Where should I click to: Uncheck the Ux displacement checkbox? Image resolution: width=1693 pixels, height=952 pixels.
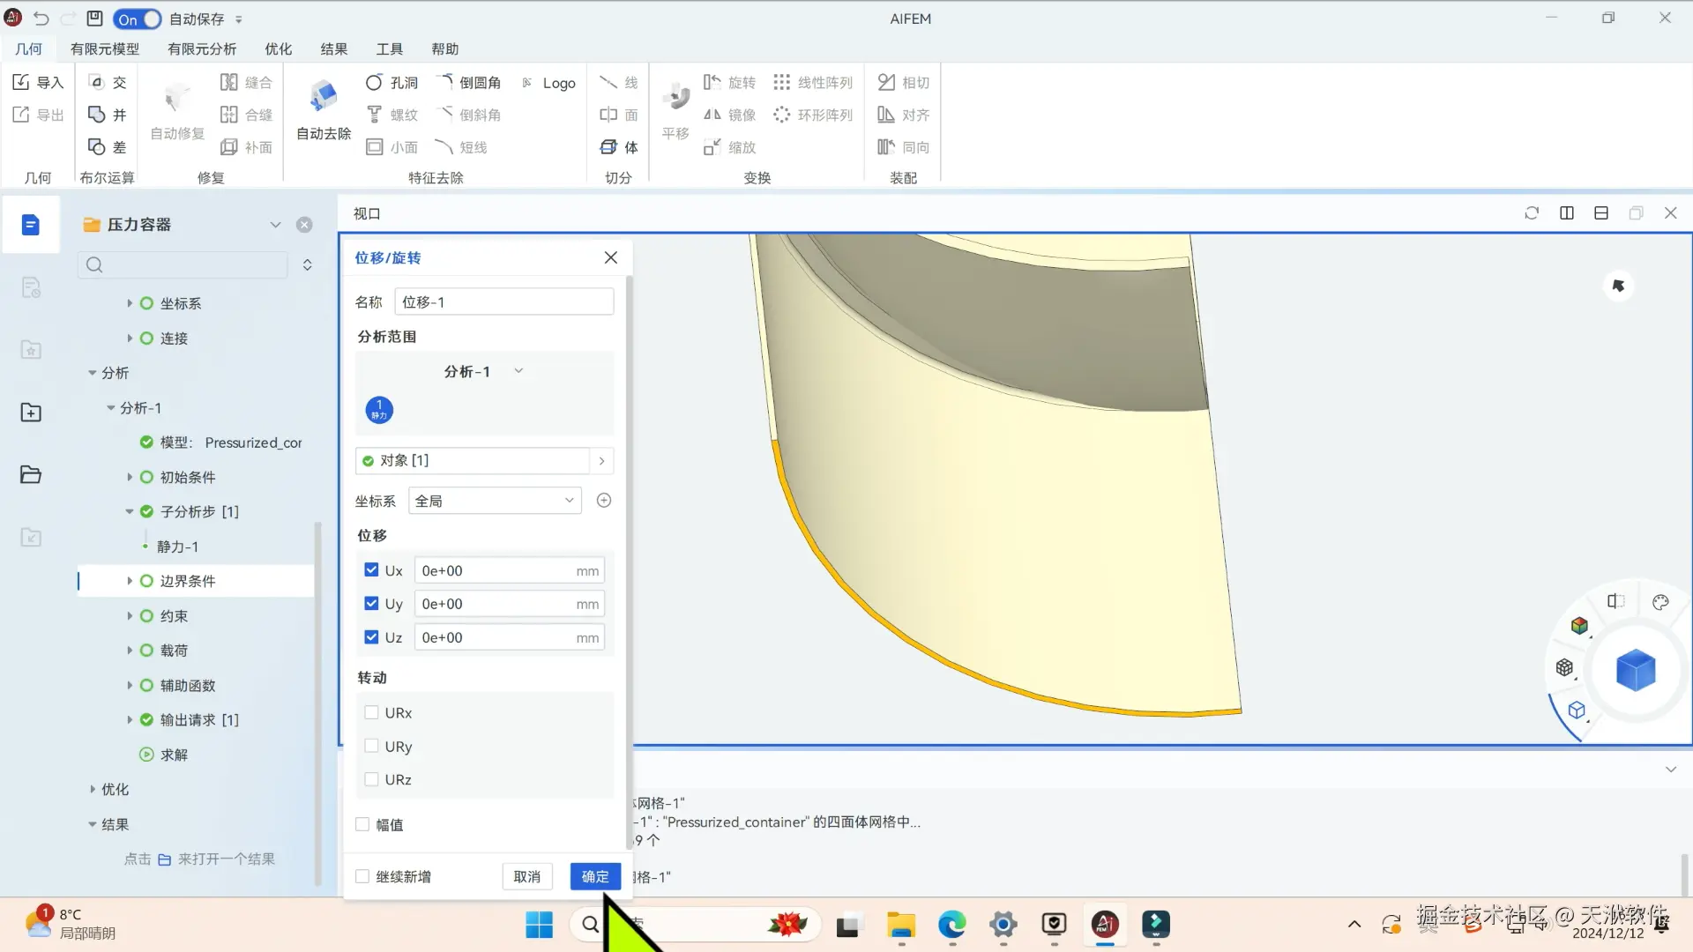tap(371, 570)
